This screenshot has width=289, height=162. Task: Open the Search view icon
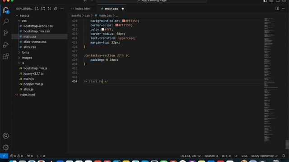[6, 22]
